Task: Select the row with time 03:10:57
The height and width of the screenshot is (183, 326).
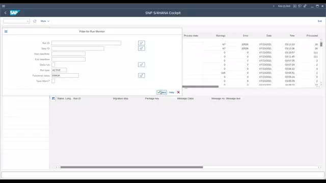Action: pos(251,52)
